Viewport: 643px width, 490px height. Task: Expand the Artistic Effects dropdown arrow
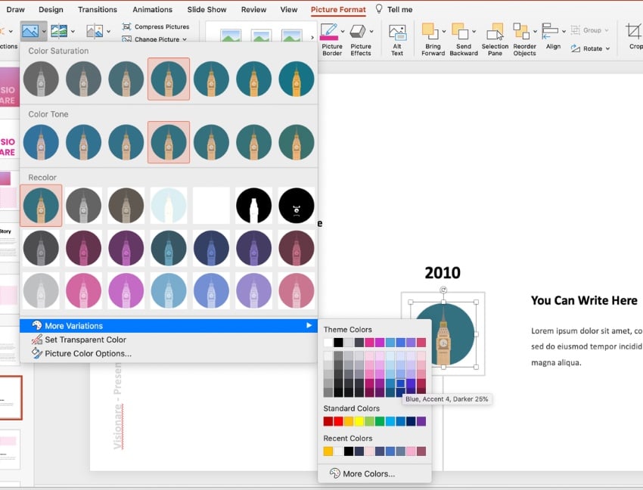(x=73, y=31)
